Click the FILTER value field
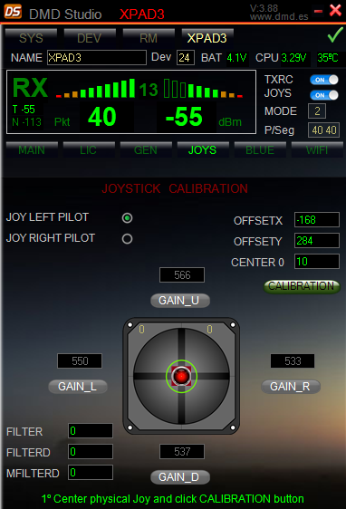Screen dimensions: 346x509 click(x=91, y=431)
